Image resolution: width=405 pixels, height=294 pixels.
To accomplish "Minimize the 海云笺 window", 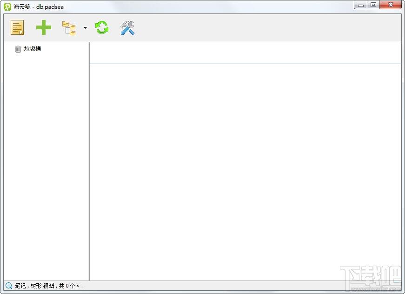I will (x=361, y=5).
